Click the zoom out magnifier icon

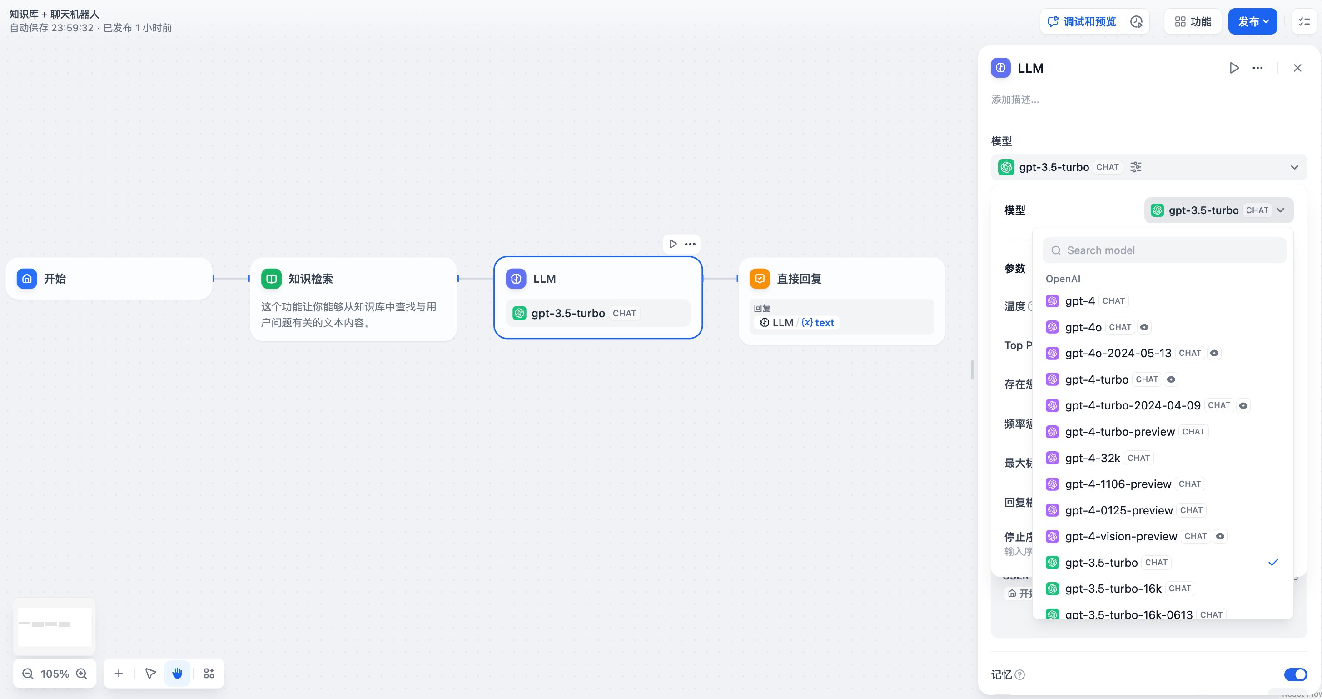tap(28, 673)
